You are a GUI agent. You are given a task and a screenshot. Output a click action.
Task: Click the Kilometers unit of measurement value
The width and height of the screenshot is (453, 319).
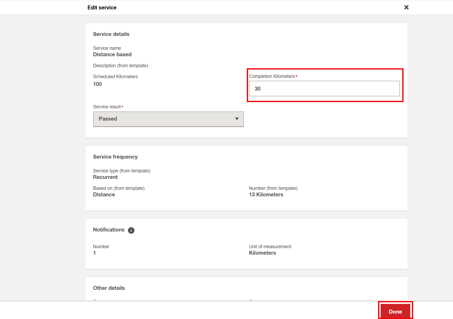pyautogui.click(x=262, y=253)
